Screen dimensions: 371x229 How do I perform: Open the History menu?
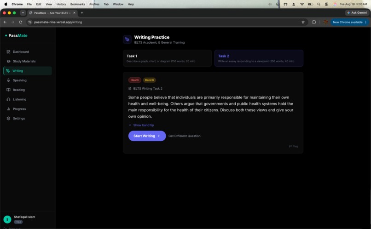(61, 4)
